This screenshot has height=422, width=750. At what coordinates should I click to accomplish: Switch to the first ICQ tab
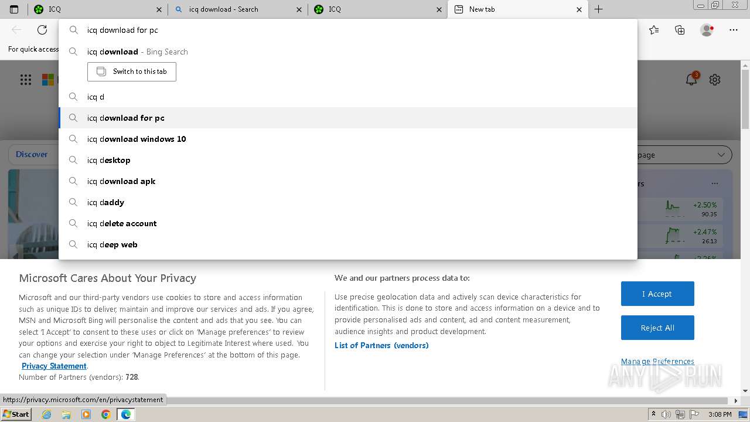pyautogui.click(x=97, y=9)
